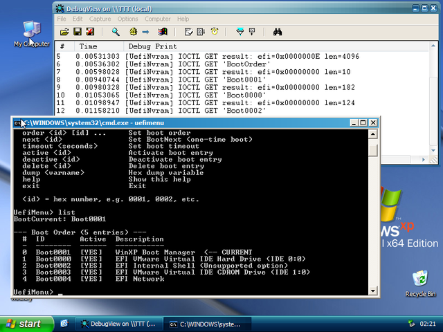Image resolution: width=443 pixels, height=332 pixels.
Task: Select the debug line ending with len=4096
Action: pyautogui.click(x=242, y=57)
